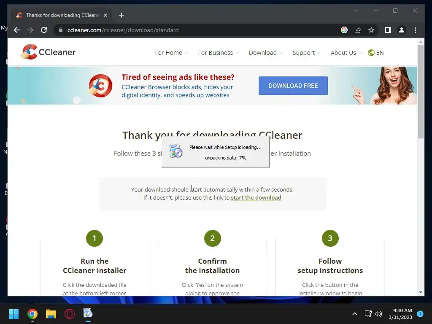Open the notification badge icon
The image size is (432, 324).
click(420, 313)
